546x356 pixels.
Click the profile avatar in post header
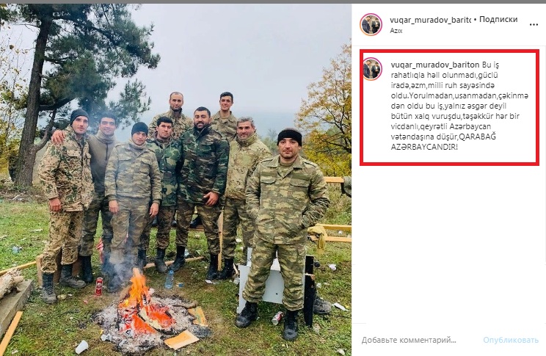pos(371,24)
